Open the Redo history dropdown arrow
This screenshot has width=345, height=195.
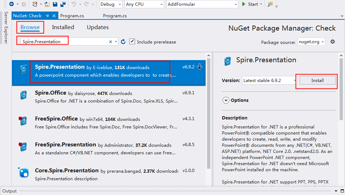(x=93, y=4)
